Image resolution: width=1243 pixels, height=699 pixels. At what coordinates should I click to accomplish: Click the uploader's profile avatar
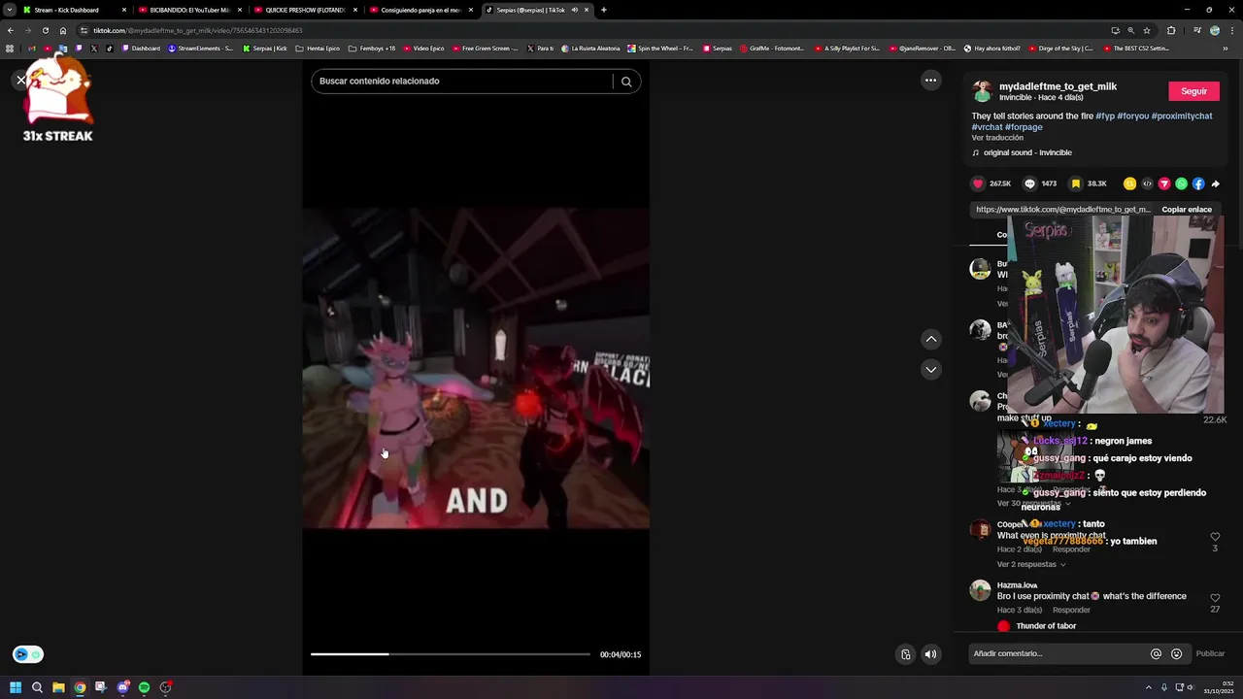click(982, 91)
